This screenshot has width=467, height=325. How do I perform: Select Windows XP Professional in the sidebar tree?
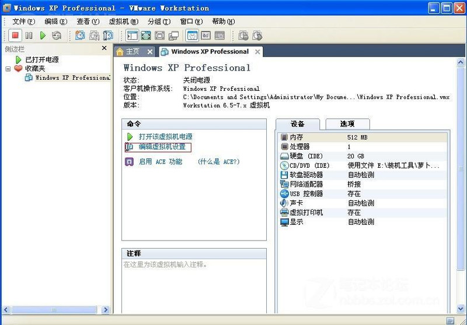72,77
